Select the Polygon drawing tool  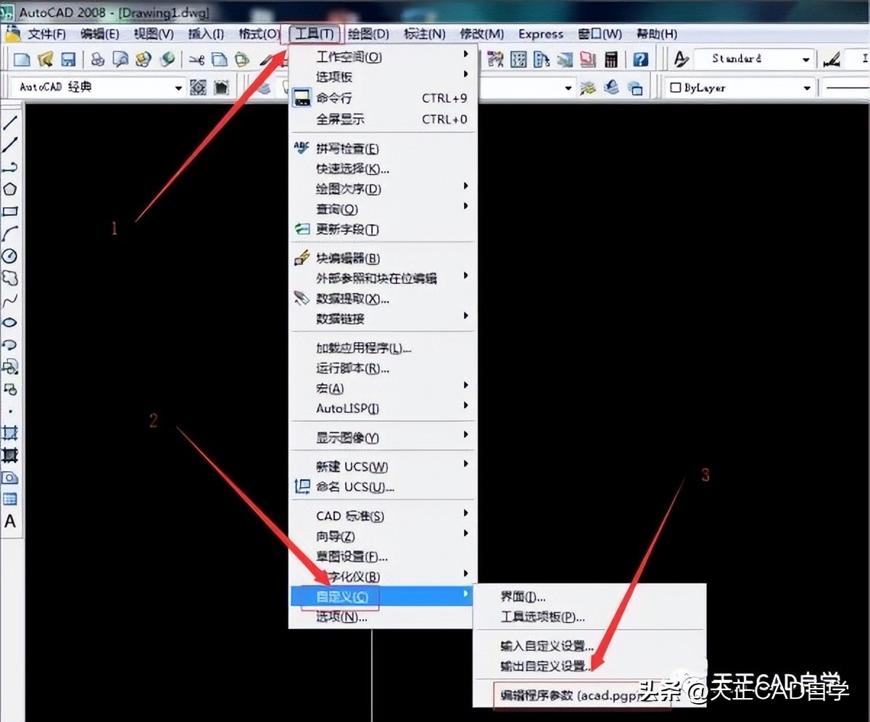click(9, 185)
